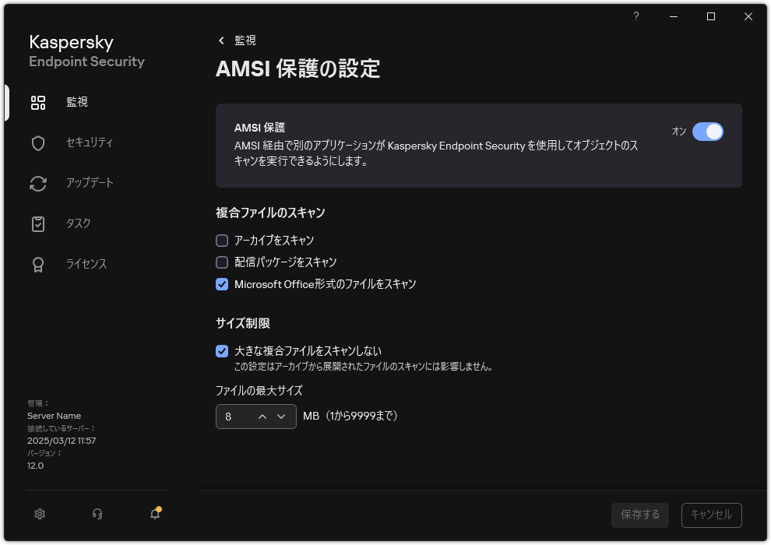The image size is (771, 545).
Task: Click the キャンセル (Cancel) button
Action: 711,515
